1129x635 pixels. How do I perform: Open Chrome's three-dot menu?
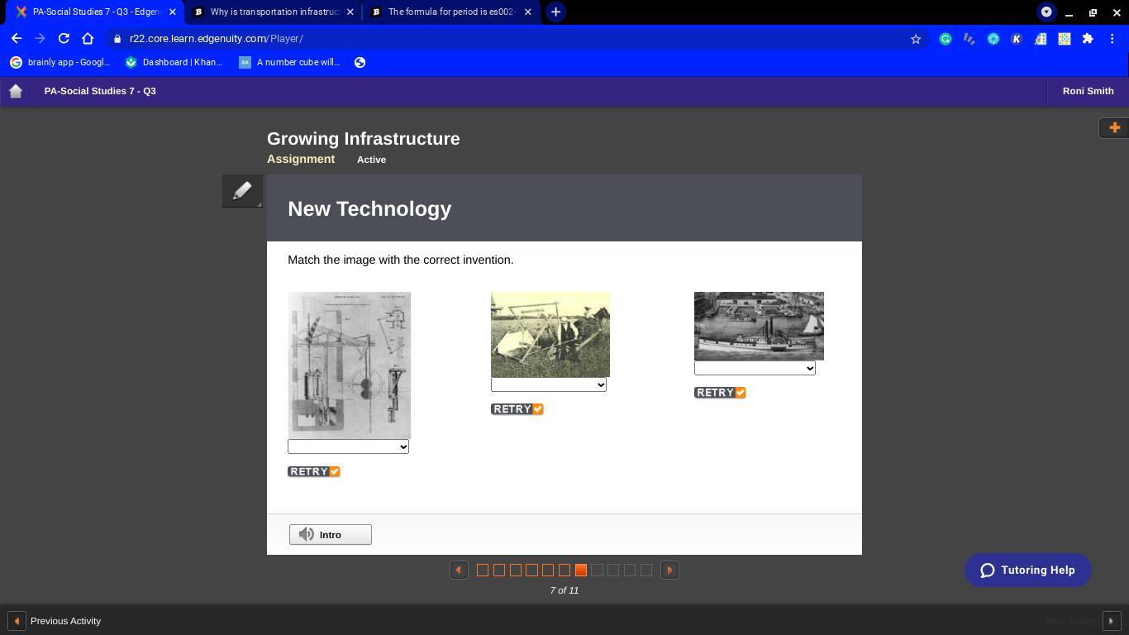pos(1112,39)
